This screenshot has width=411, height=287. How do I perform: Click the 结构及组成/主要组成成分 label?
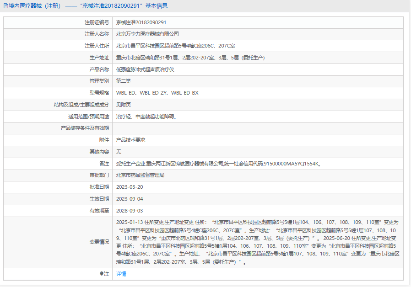click(x=81, y=105)
